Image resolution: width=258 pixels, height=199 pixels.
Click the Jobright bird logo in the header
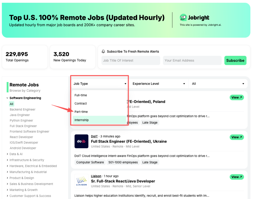tap(183, 18)
